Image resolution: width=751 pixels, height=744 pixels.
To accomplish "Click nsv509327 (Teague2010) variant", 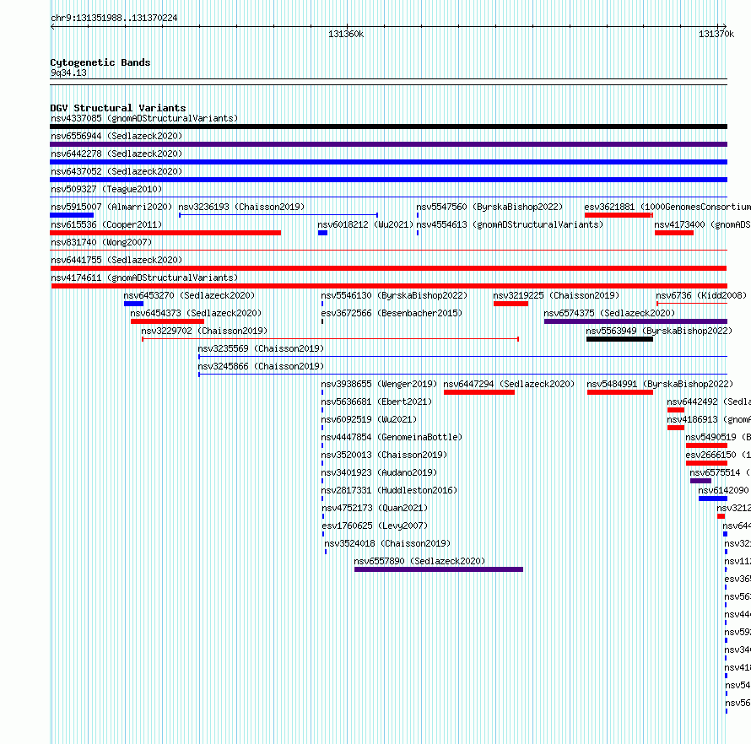I will [x=106, y=189].
